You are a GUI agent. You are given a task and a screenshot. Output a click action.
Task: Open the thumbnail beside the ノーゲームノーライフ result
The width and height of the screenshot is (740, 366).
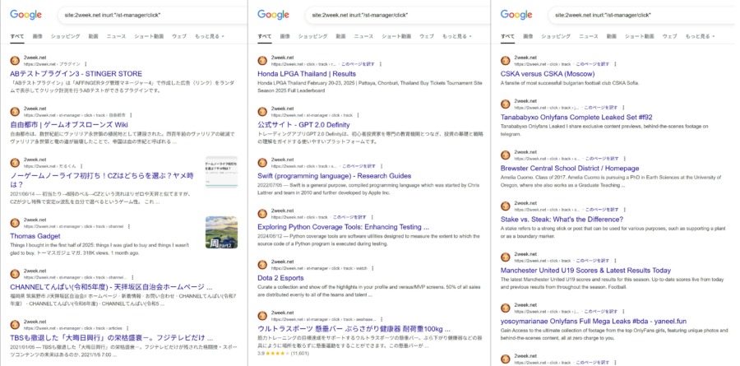[x=221, y=173]
